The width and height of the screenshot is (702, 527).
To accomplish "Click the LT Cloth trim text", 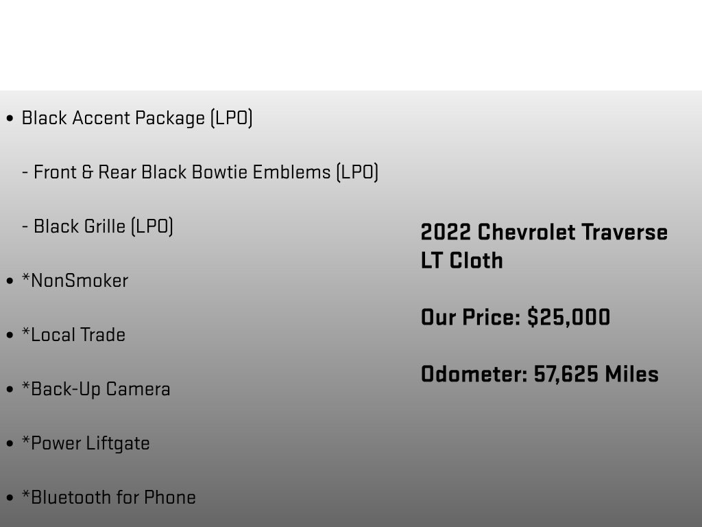I will tap(461, 261).
